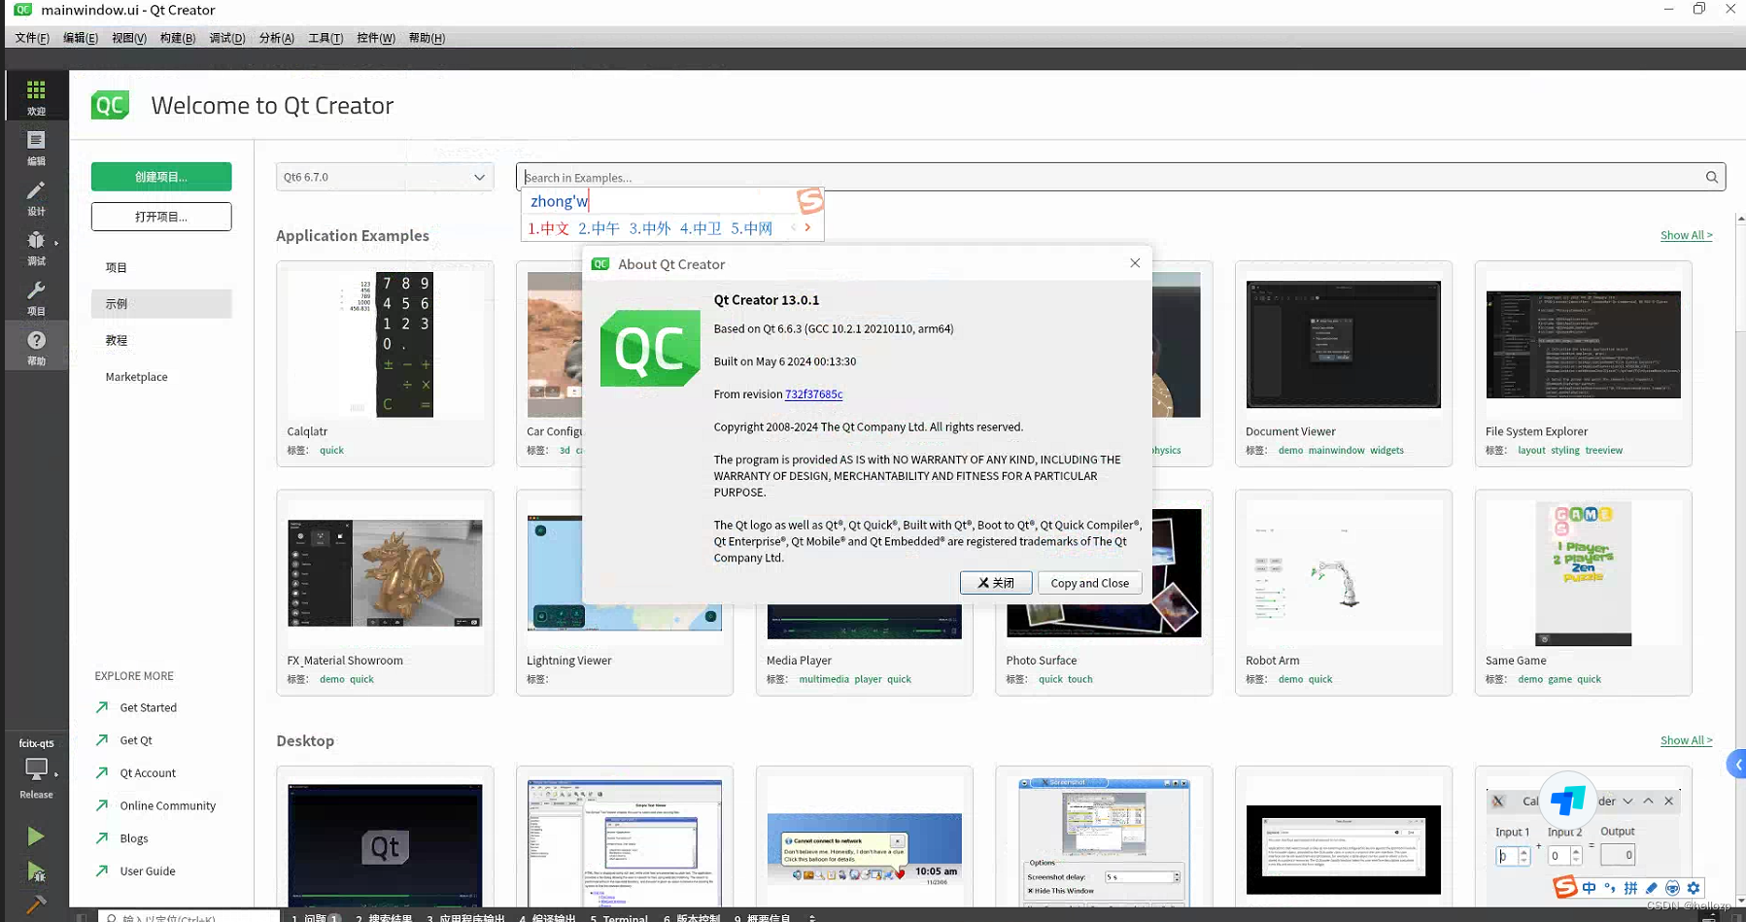Click Show All for Application Examples

[x=1686, y=235]
